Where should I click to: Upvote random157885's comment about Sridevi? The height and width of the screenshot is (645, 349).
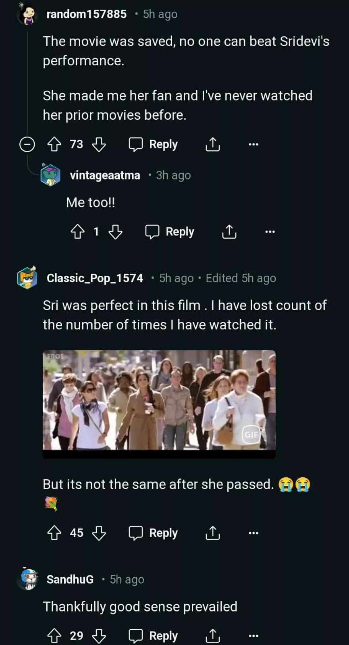click(54, 144)
